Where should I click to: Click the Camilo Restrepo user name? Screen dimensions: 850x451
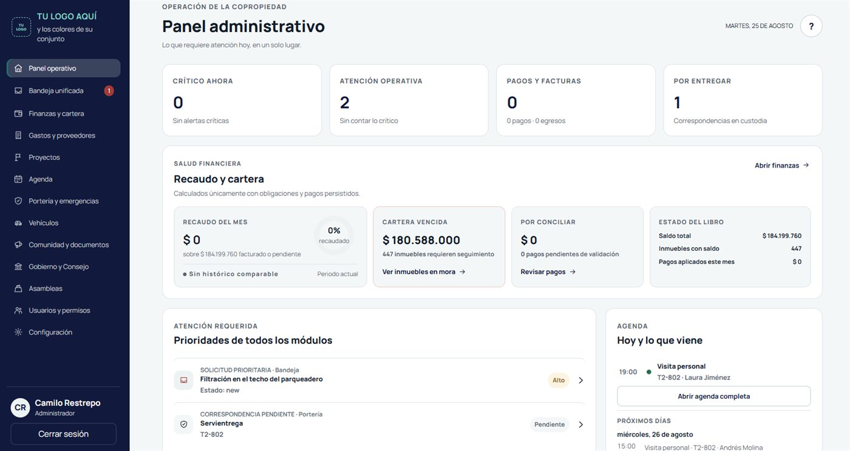tap(67, 403)
